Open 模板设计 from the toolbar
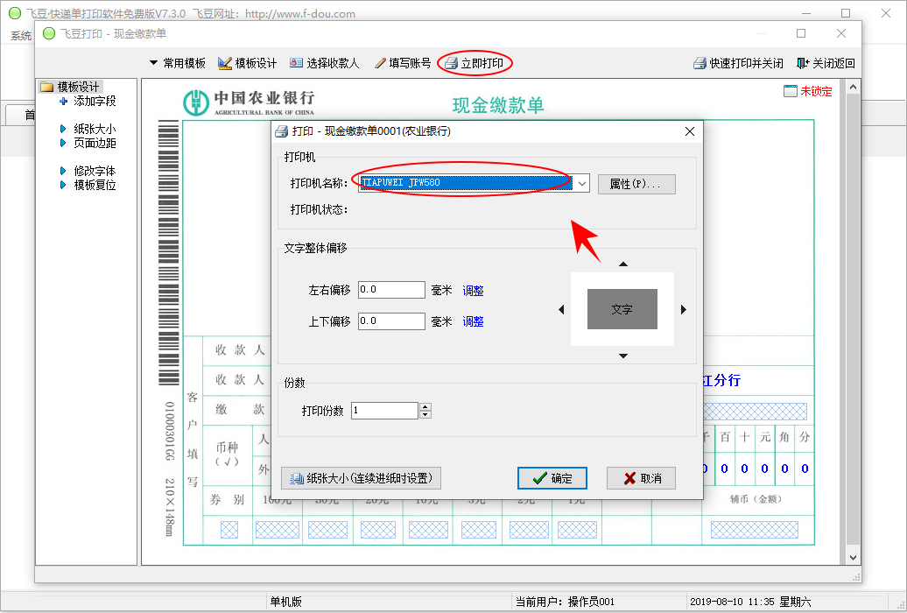907x613 pixels. click(248, 63)
